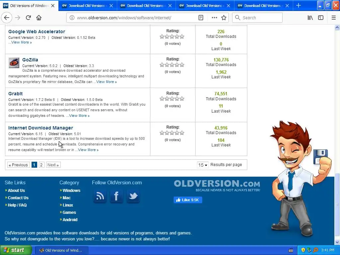The width and height of the screenshot is (340, 255).
Task: Click View More in GoZilla description
Action: (x=107, y=82)
